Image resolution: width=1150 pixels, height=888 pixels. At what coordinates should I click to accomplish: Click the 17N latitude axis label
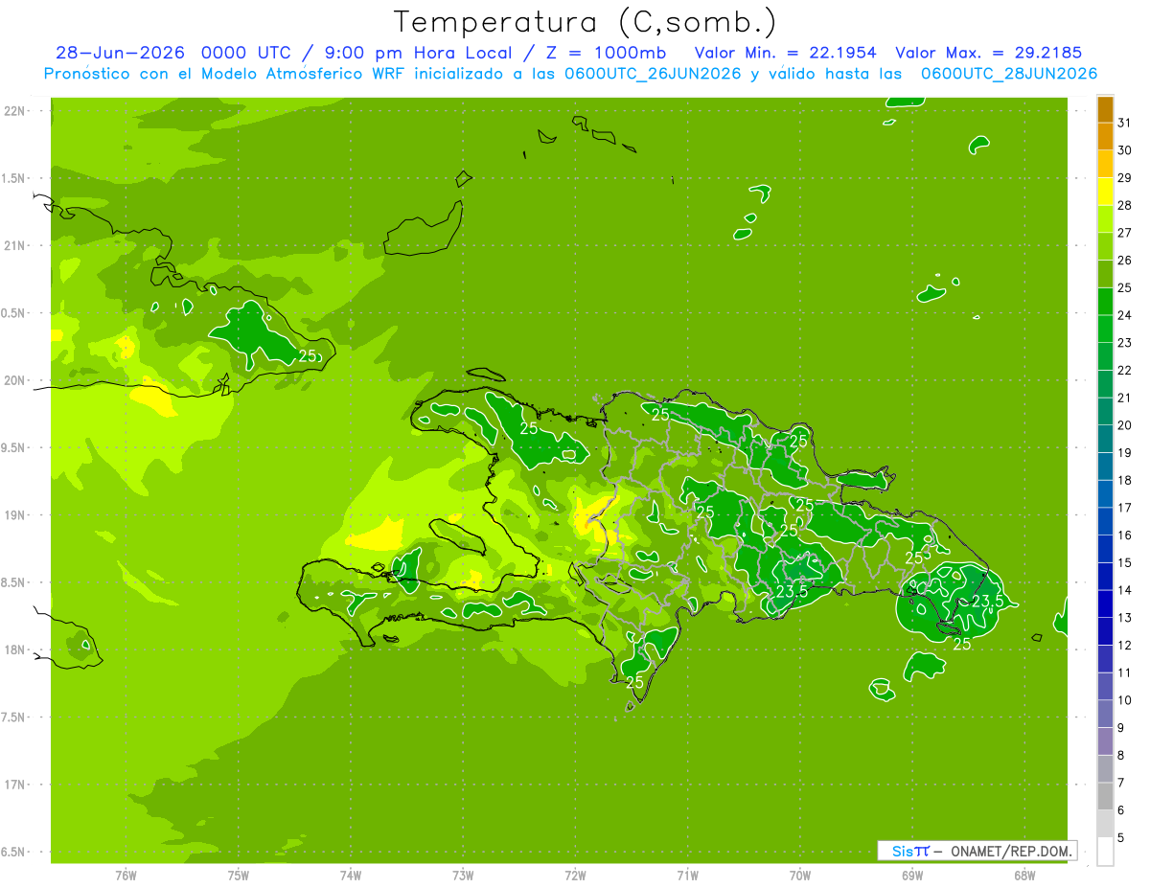(x=15, y=786)
